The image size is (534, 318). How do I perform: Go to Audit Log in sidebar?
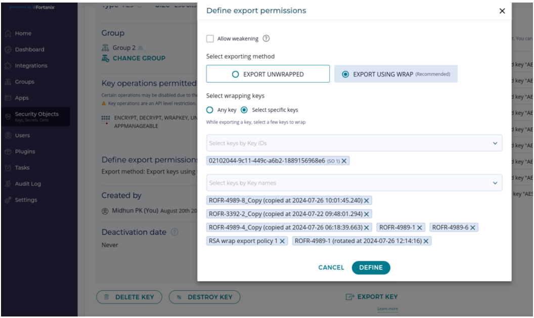coord(28,184)
